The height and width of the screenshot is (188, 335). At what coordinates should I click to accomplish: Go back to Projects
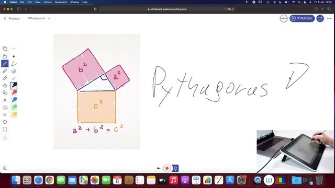(x=12, y=19)
